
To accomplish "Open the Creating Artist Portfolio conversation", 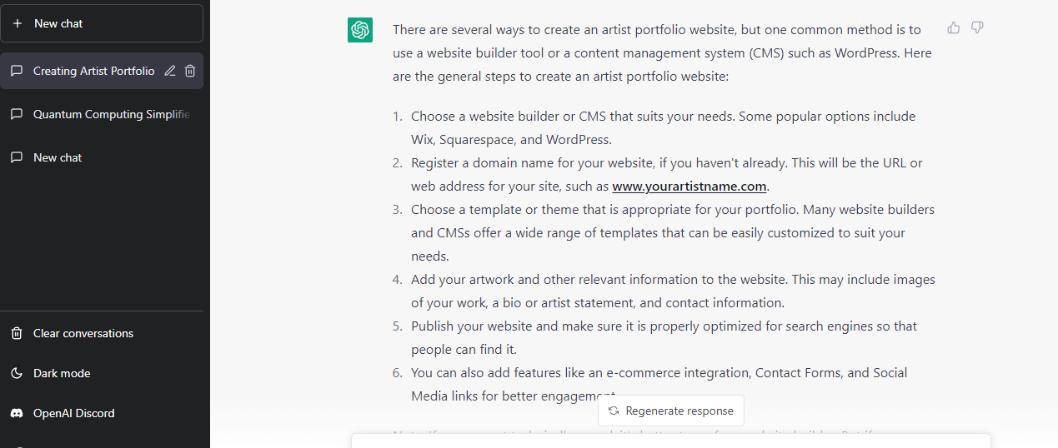I will [x=83, y=71].
